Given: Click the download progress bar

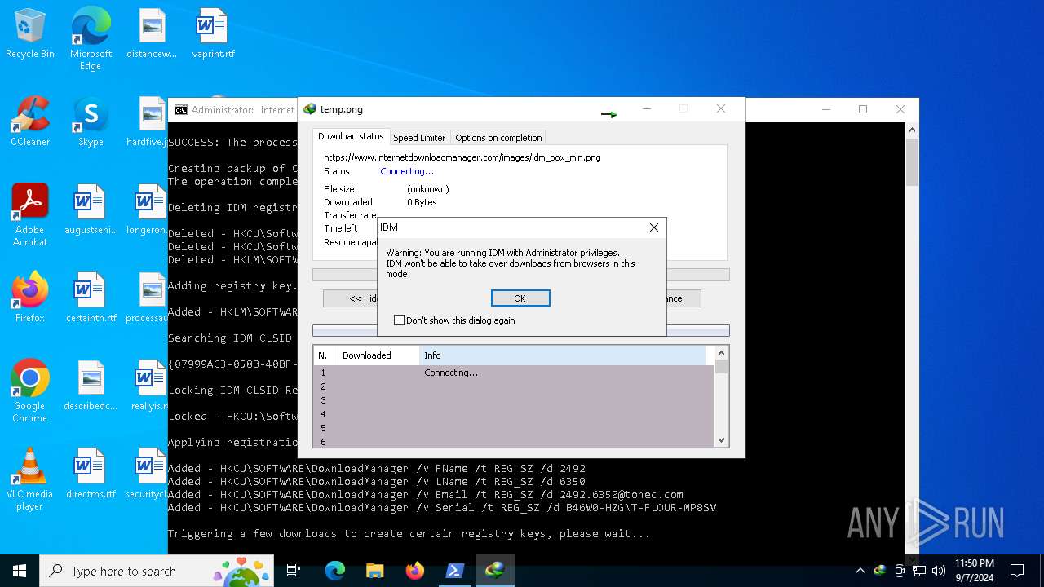Looking at the screenshot, I should pos(520,330).
